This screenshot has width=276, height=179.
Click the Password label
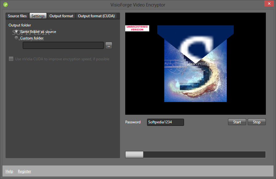(x=133, y=122)
